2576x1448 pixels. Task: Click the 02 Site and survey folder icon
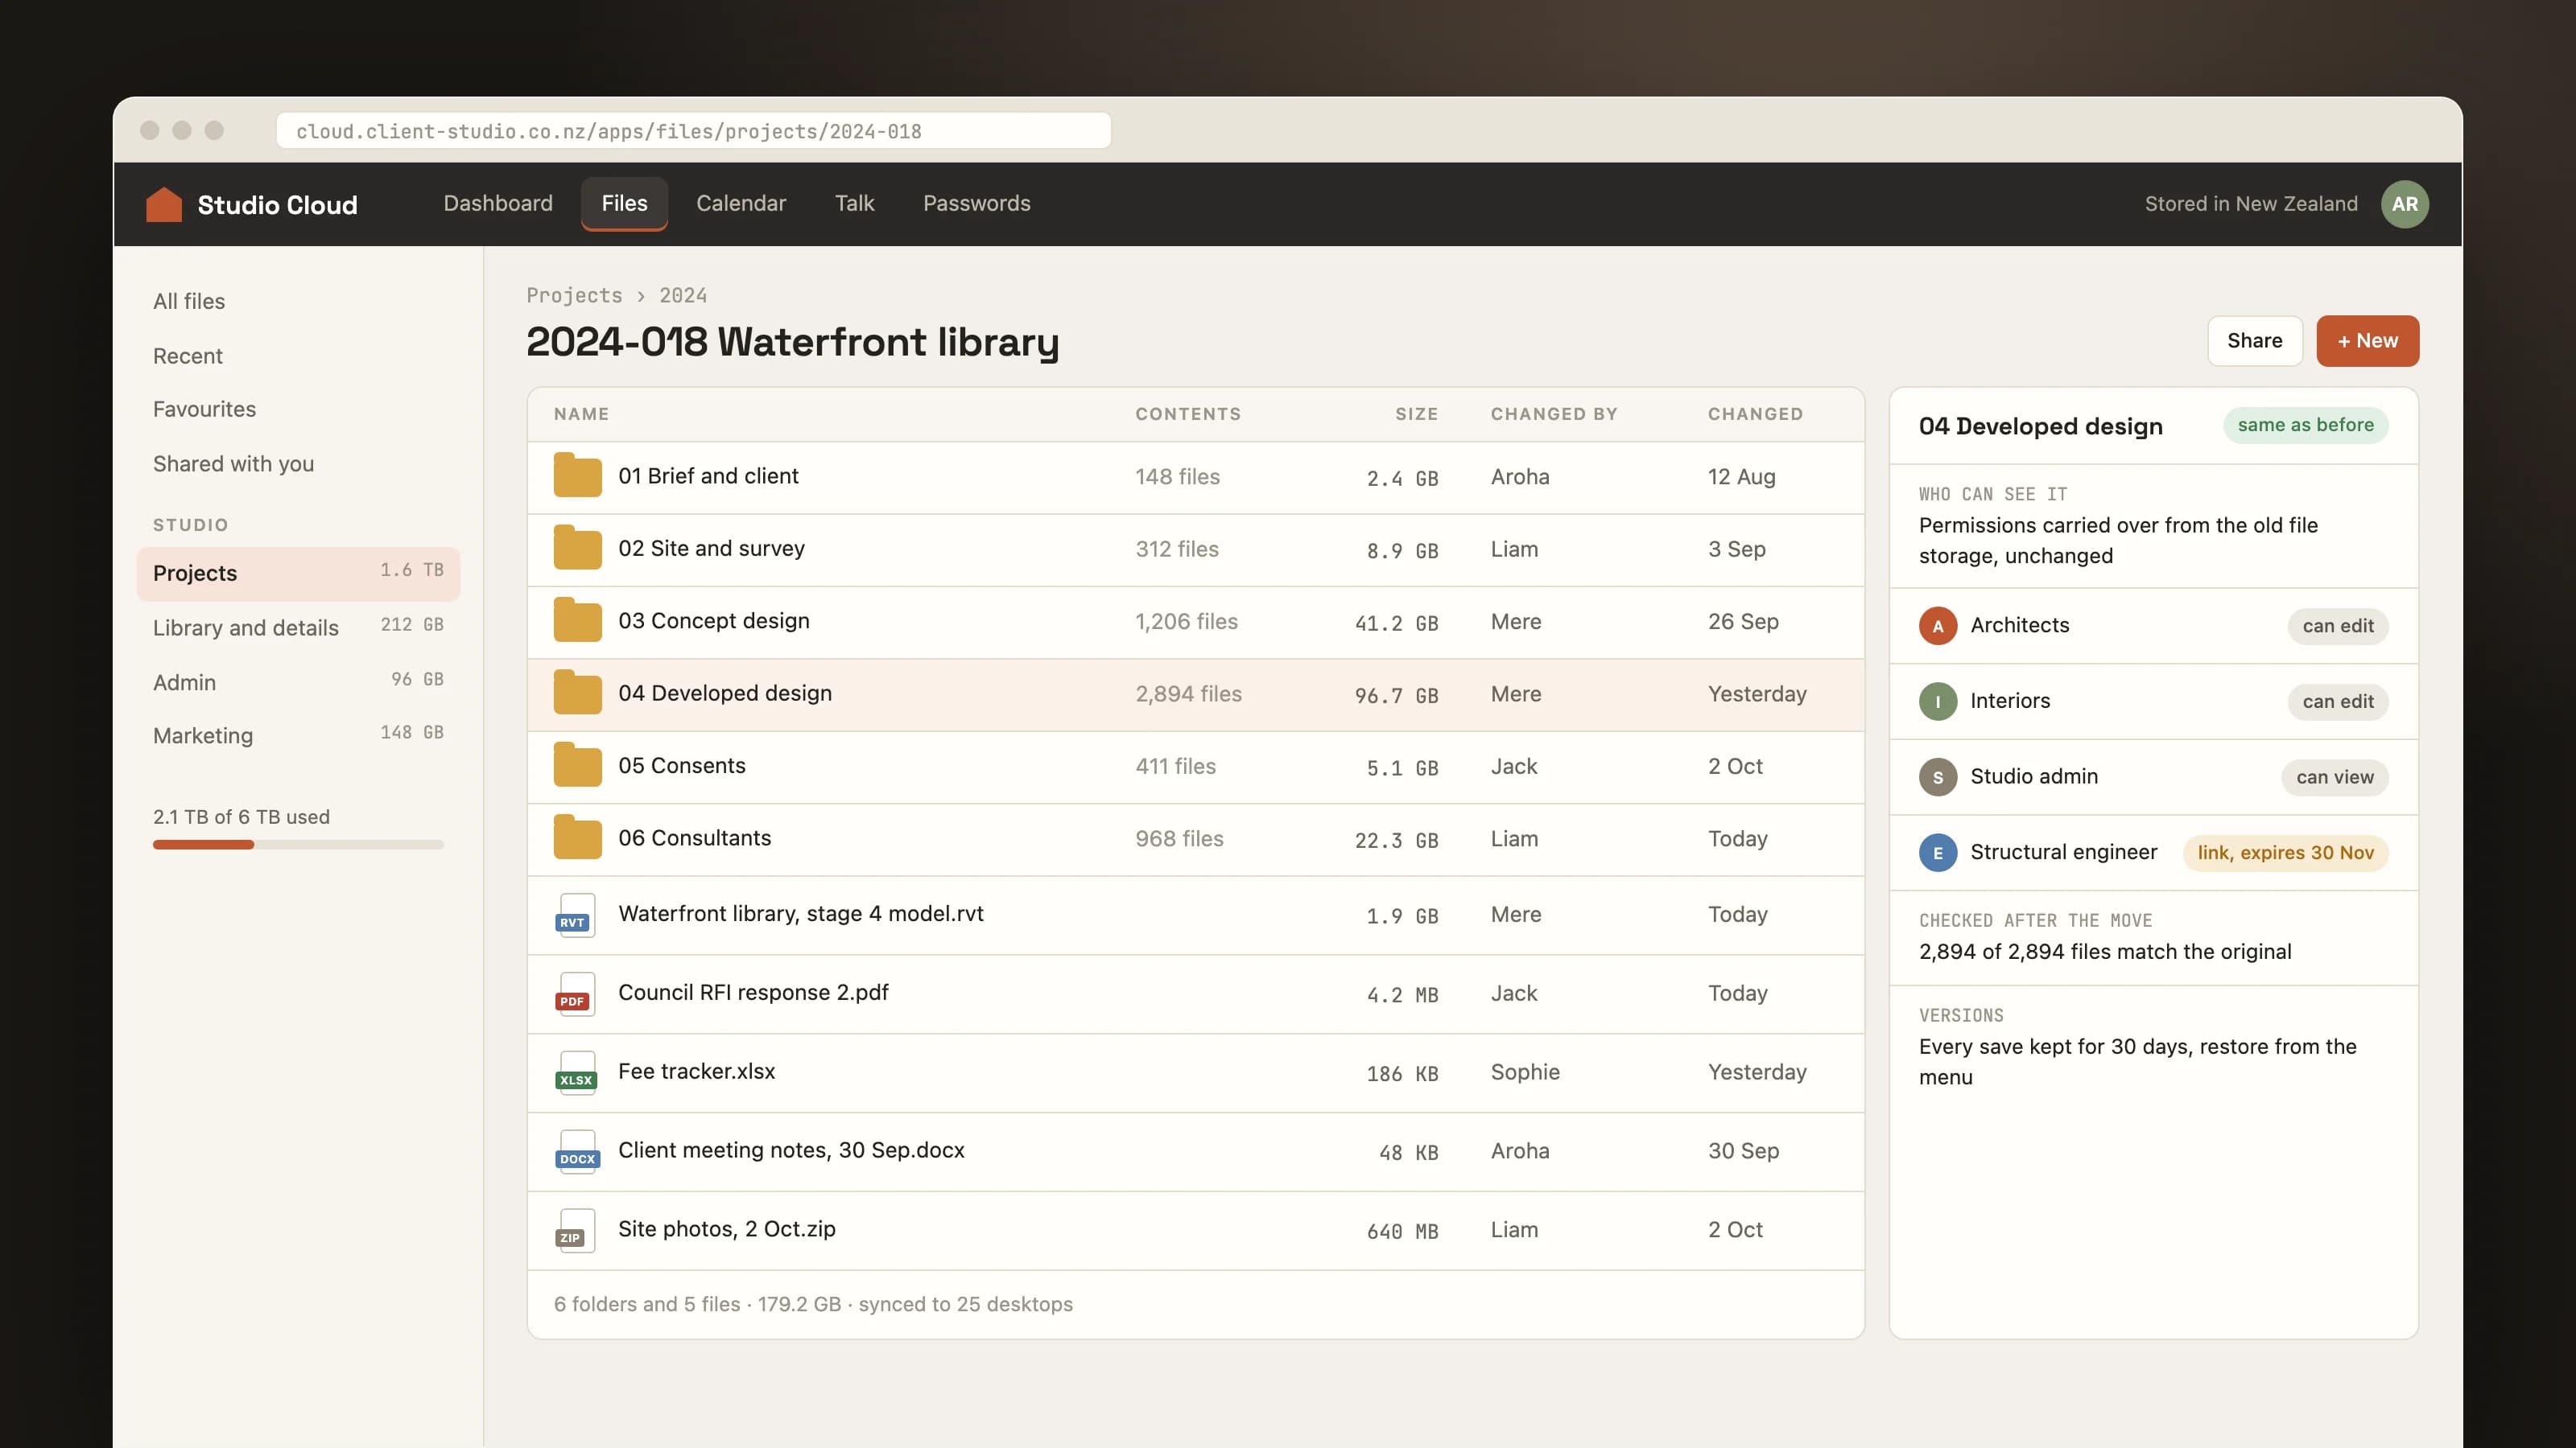[577, 549]
